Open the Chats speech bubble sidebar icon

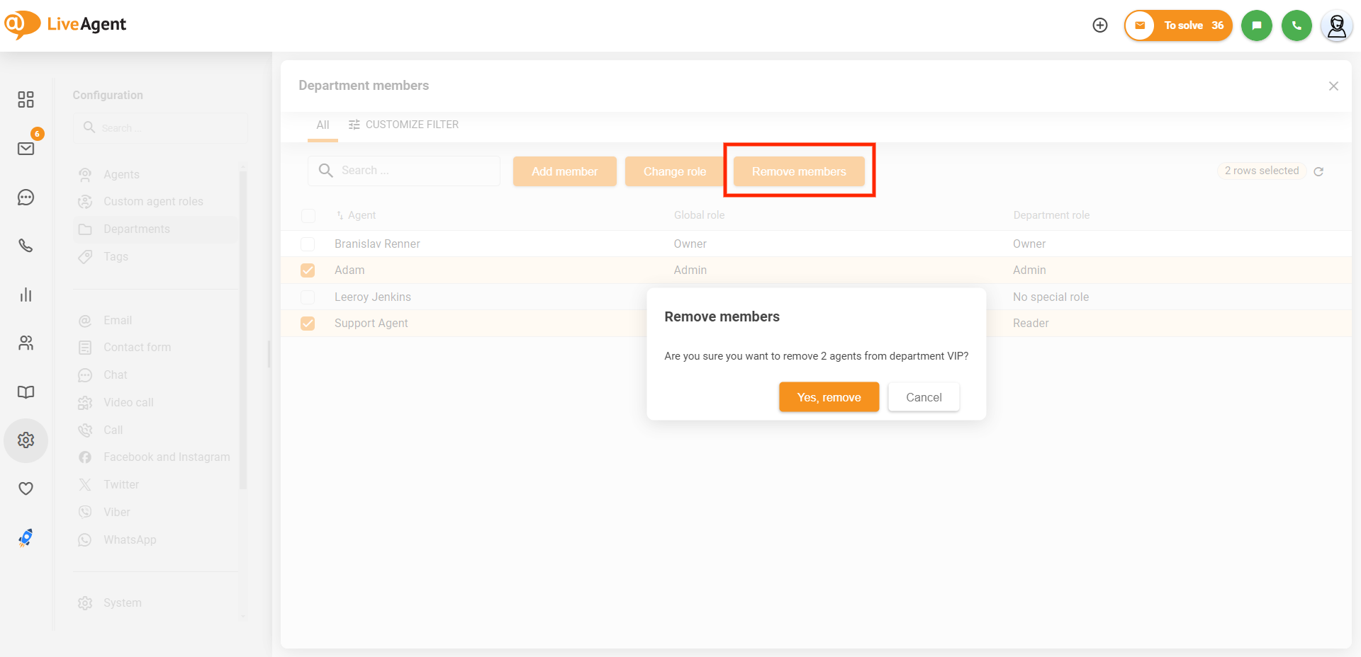pos(26,198)
